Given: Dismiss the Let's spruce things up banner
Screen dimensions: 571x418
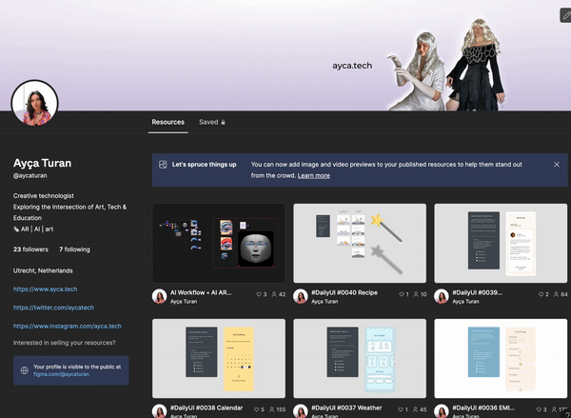Looking at the screenshot, I should point(557,165).
